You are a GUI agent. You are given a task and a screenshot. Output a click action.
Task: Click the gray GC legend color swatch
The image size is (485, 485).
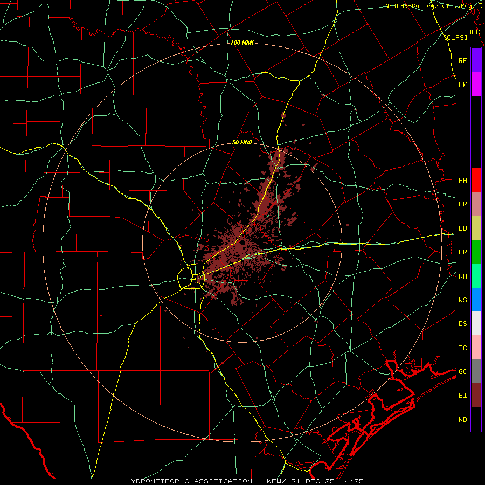[476, 371]
